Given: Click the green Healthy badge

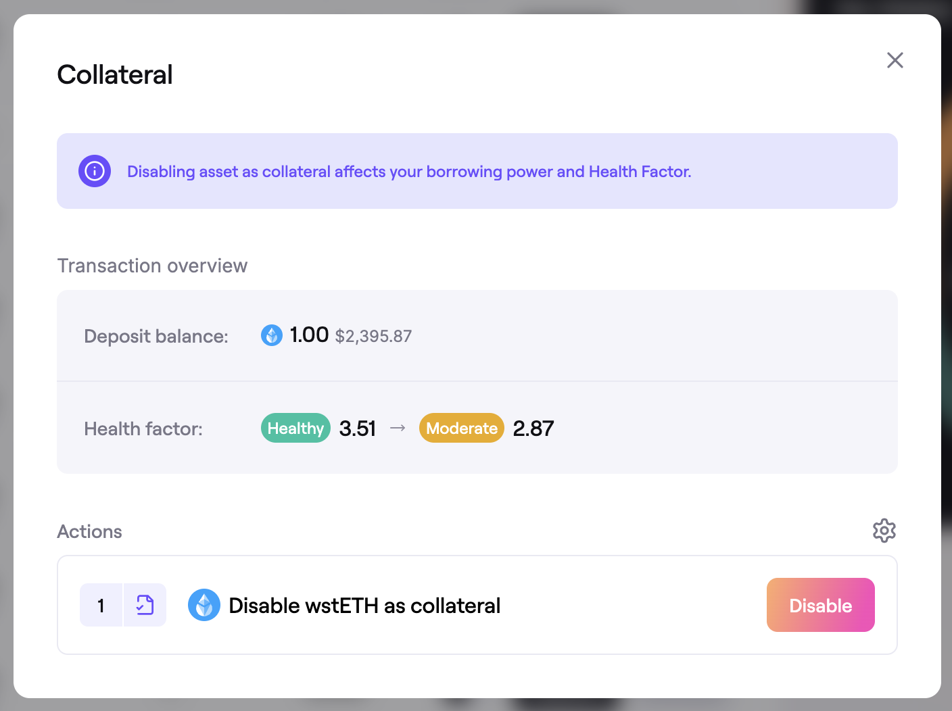Looking at the screenshot, I should (x=295, y=428).
